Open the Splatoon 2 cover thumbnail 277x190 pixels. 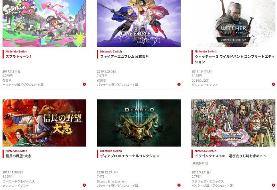tap(44, 24)
